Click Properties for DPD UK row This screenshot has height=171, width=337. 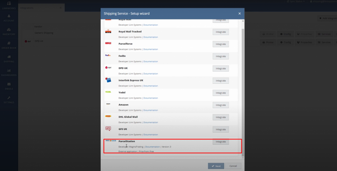[304, 42]
